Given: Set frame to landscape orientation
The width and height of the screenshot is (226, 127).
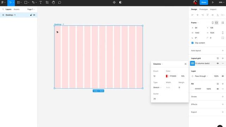Looking at the screenshot, I should (216, 23).
